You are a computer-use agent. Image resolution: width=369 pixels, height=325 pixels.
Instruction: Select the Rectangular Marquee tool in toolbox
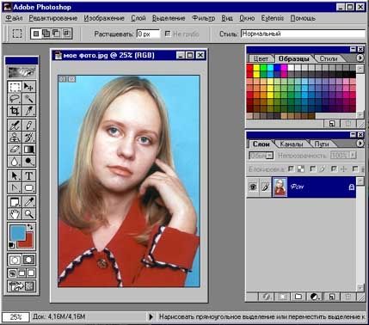[15, 87]
